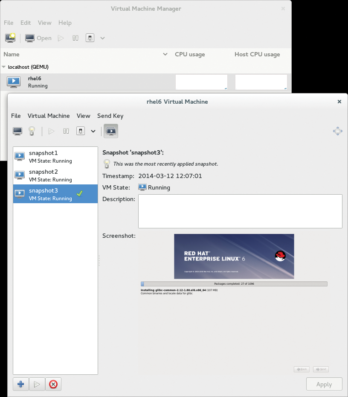Delete snapshot3 using the red X icon
348x397 pixels.
(x=53, y=384)
